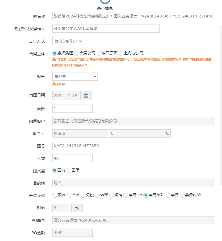The image size is (222, 241).
Task: Edit the 天数 days input field
Action: click(x=72, y=109)
